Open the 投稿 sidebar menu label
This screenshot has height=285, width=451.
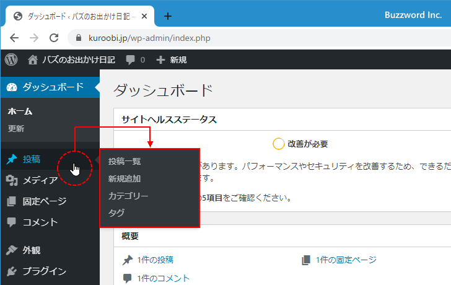tap(32, 159)
